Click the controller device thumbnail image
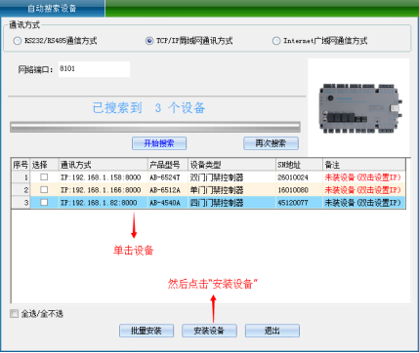 pos(359,108)
